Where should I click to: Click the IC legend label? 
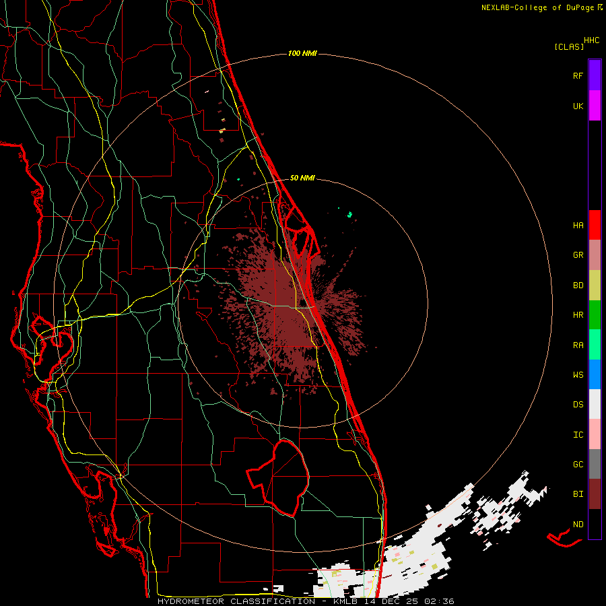click(x=578, y=435)
